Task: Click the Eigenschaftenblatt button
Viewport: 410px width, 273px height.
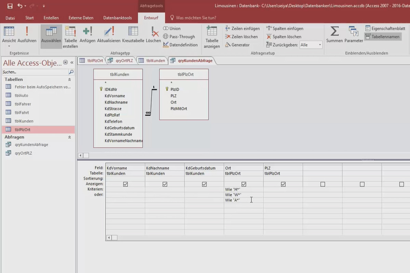Action: [385, 28]
